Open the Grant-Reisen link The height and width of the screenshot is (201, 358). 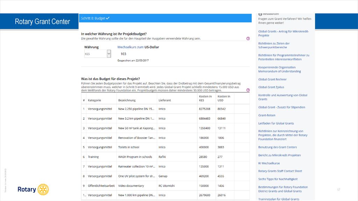267,115
